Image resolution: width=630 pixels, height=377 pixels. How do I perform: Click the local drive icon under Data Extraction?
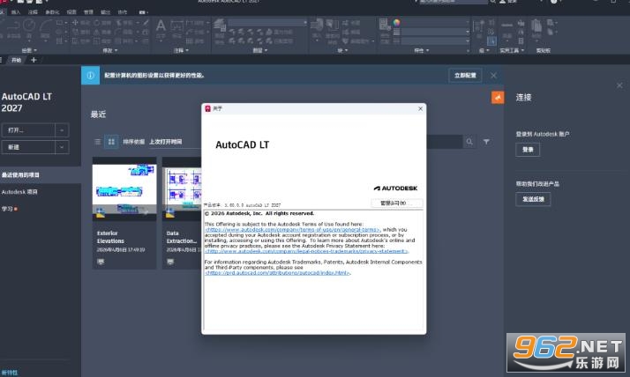[x=170, y=262]
